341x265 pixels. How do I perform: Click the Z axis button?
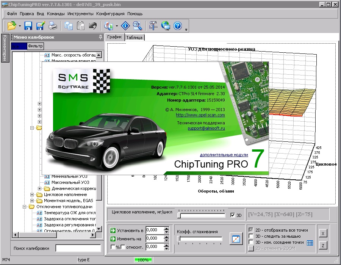click(x=323, y=246)
